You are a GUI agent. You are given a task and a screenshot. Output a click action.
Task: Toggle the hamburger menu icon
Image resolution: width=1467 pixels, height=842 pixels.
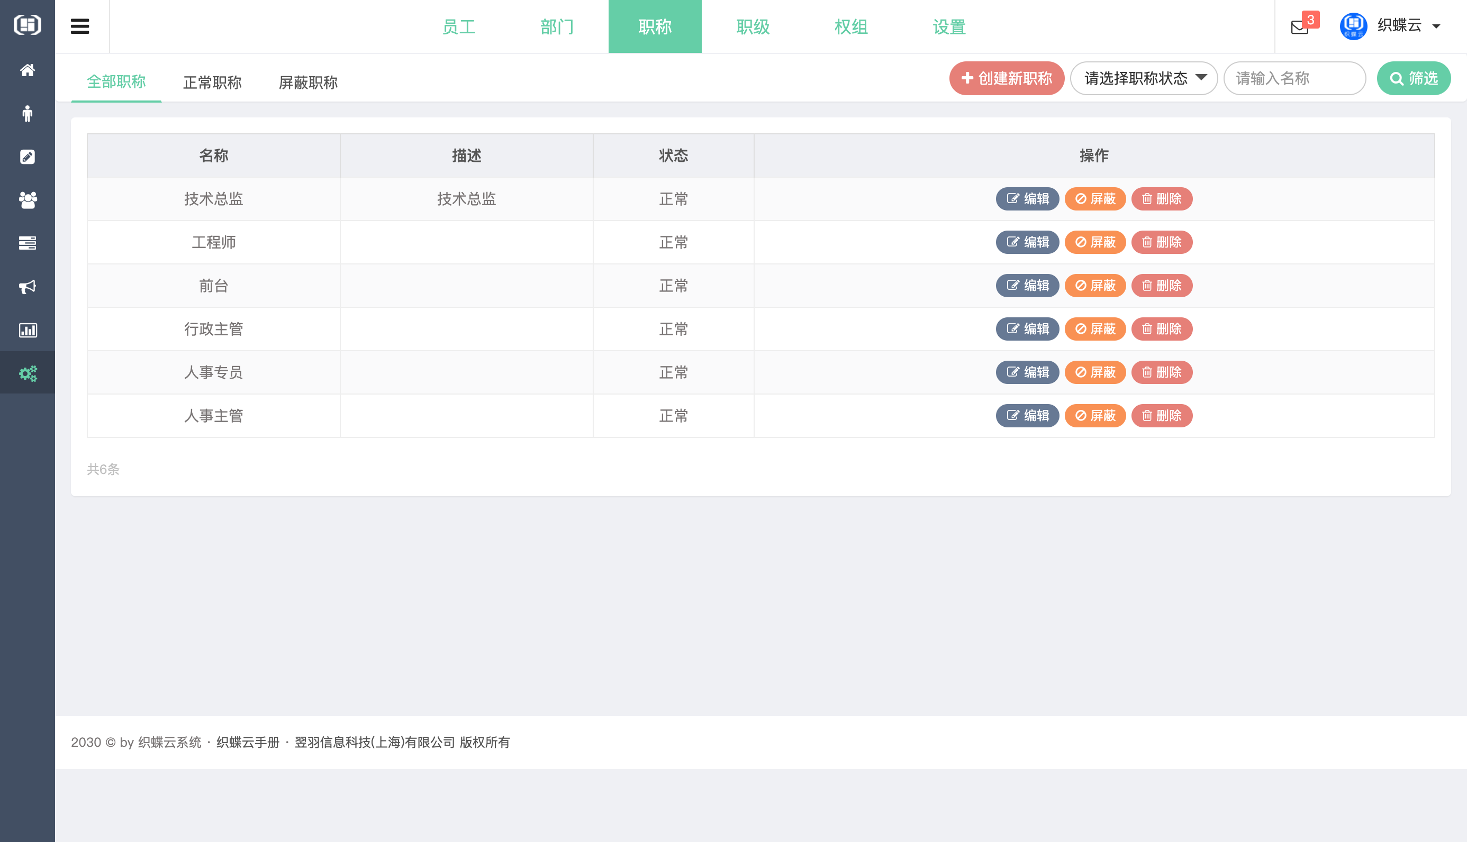point(80,26)
